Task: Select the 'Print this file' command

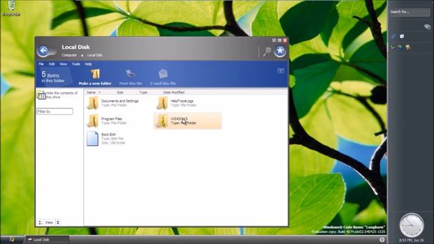Action: click(x=131, y=77)
